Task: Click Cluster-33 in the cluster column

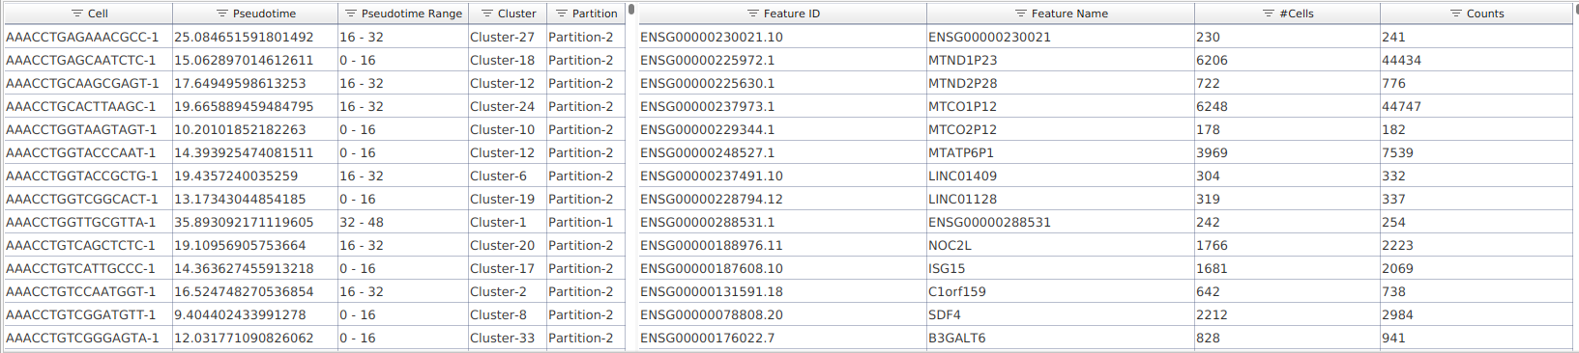Action: pos(502,338)
